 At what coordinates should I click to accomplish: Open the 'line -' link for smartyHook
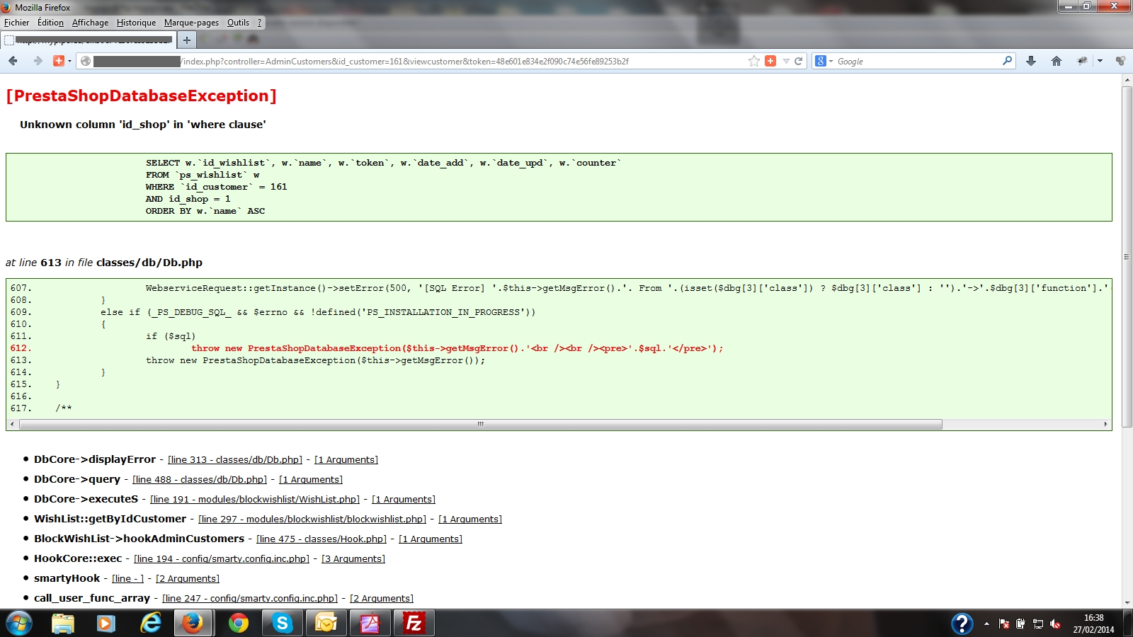click(x=127, y=578)
